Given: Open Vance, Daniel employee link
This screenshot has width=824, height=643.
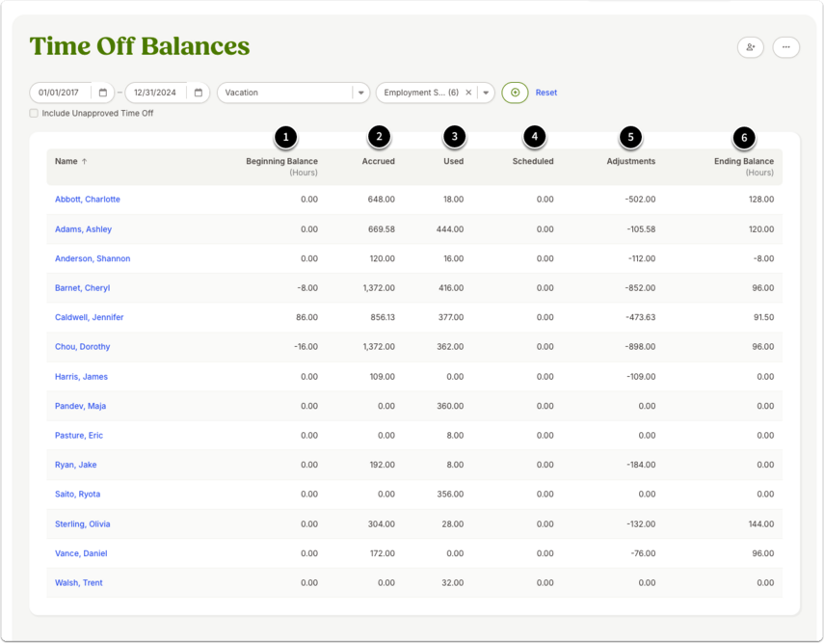Looking at the screenshot, I should click(81, 553).
